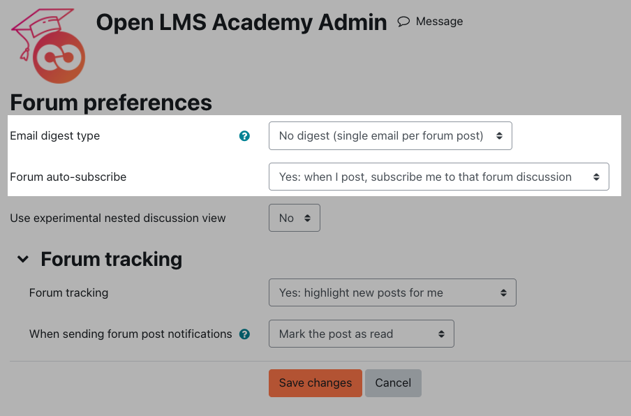Click the When sending forum post notifications label

pos(131,334)
